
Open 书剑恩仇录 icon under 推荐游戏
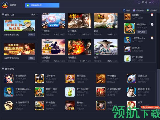coord(9,79)
